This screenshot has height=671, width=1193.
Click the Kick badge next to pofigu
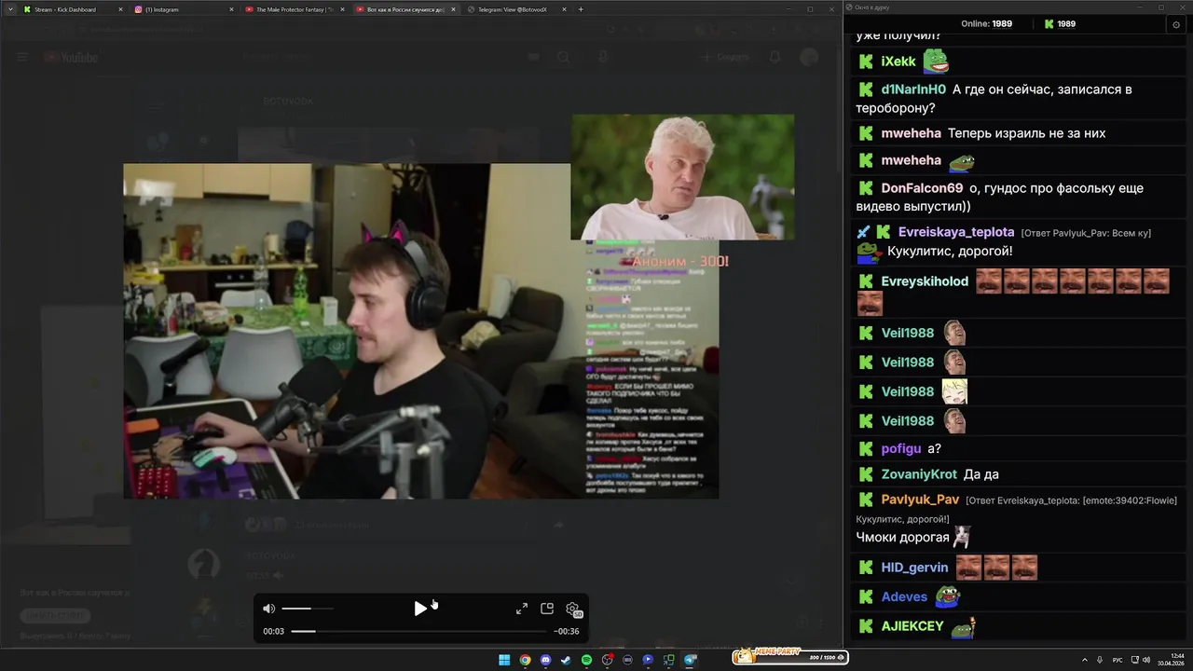[x=866, y=449]
